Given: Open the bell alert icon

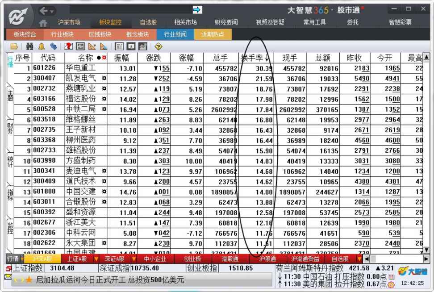Looking at the screenshot, I should click(x=42, y=46).
